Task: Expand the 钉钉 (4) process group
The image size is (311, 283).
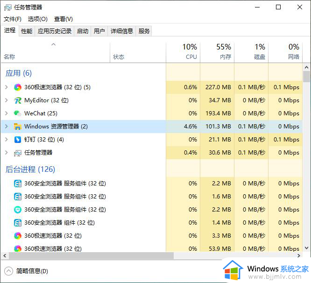Action: point(7,140)
